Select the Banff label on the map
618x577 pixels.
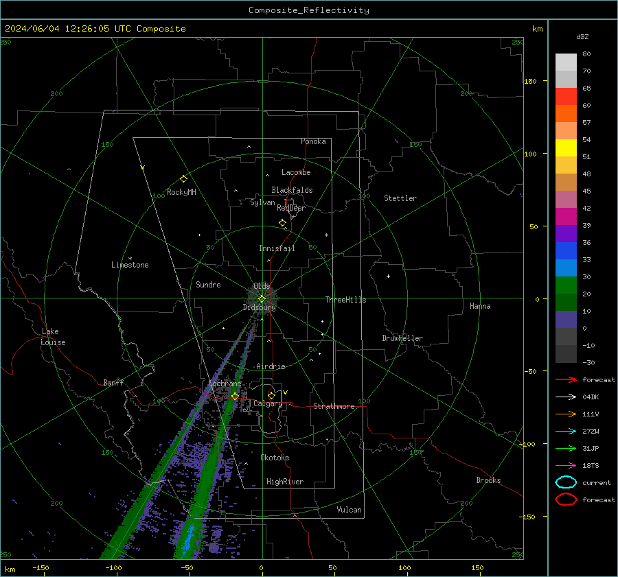pos(113,382)
